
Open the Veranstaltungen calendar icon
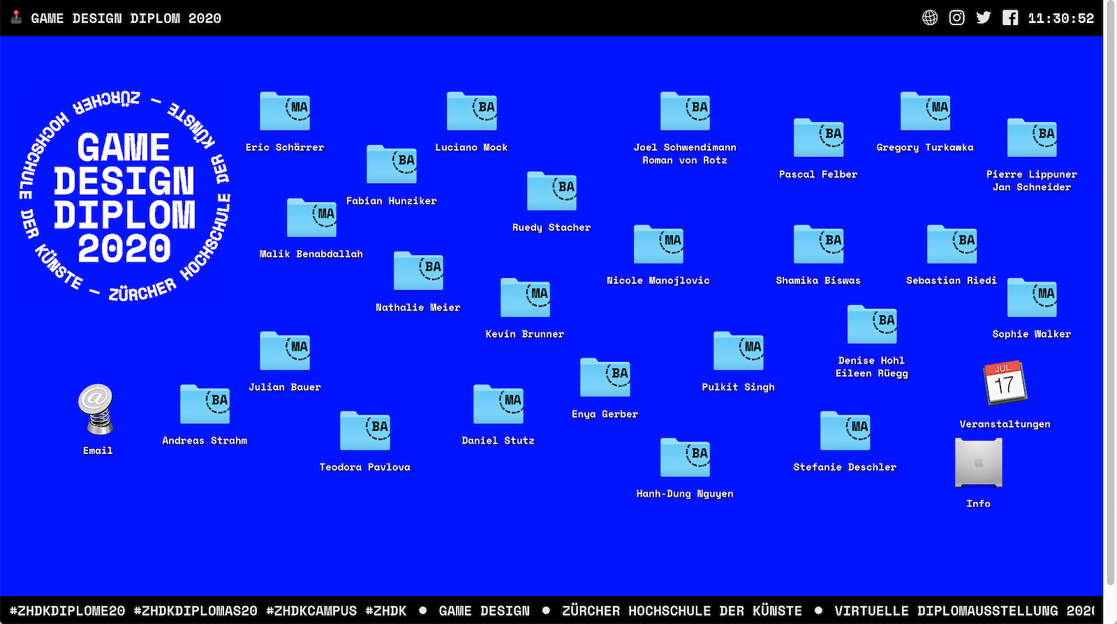tap(1004, 383)
